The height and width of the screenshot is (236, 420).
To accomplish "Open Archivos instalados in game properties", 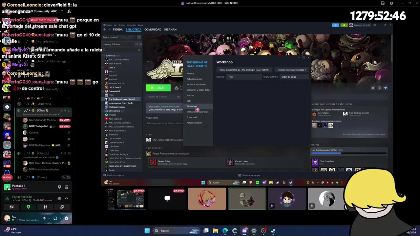I will [196, 85].
